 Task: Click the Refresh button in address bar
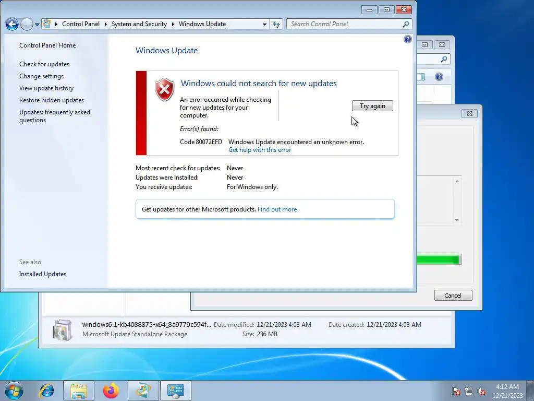click(276, 24)
